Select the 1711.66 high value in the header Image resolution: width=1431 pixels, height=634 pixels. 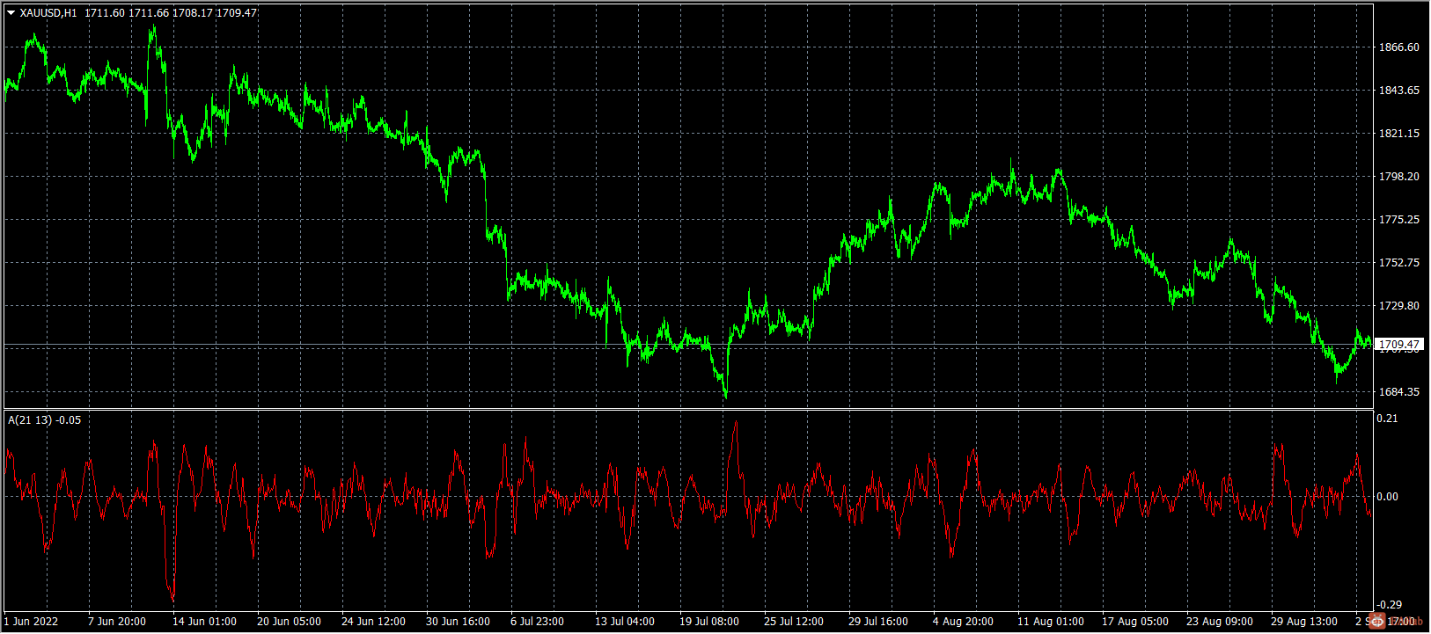(x=149, y=13)
